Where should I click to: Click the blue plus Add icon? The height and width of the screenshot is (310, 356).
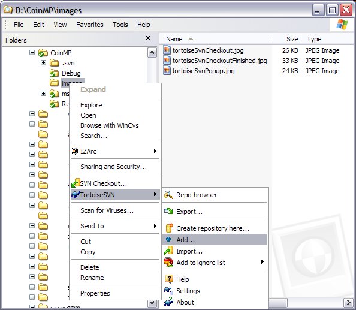(168, 239)
